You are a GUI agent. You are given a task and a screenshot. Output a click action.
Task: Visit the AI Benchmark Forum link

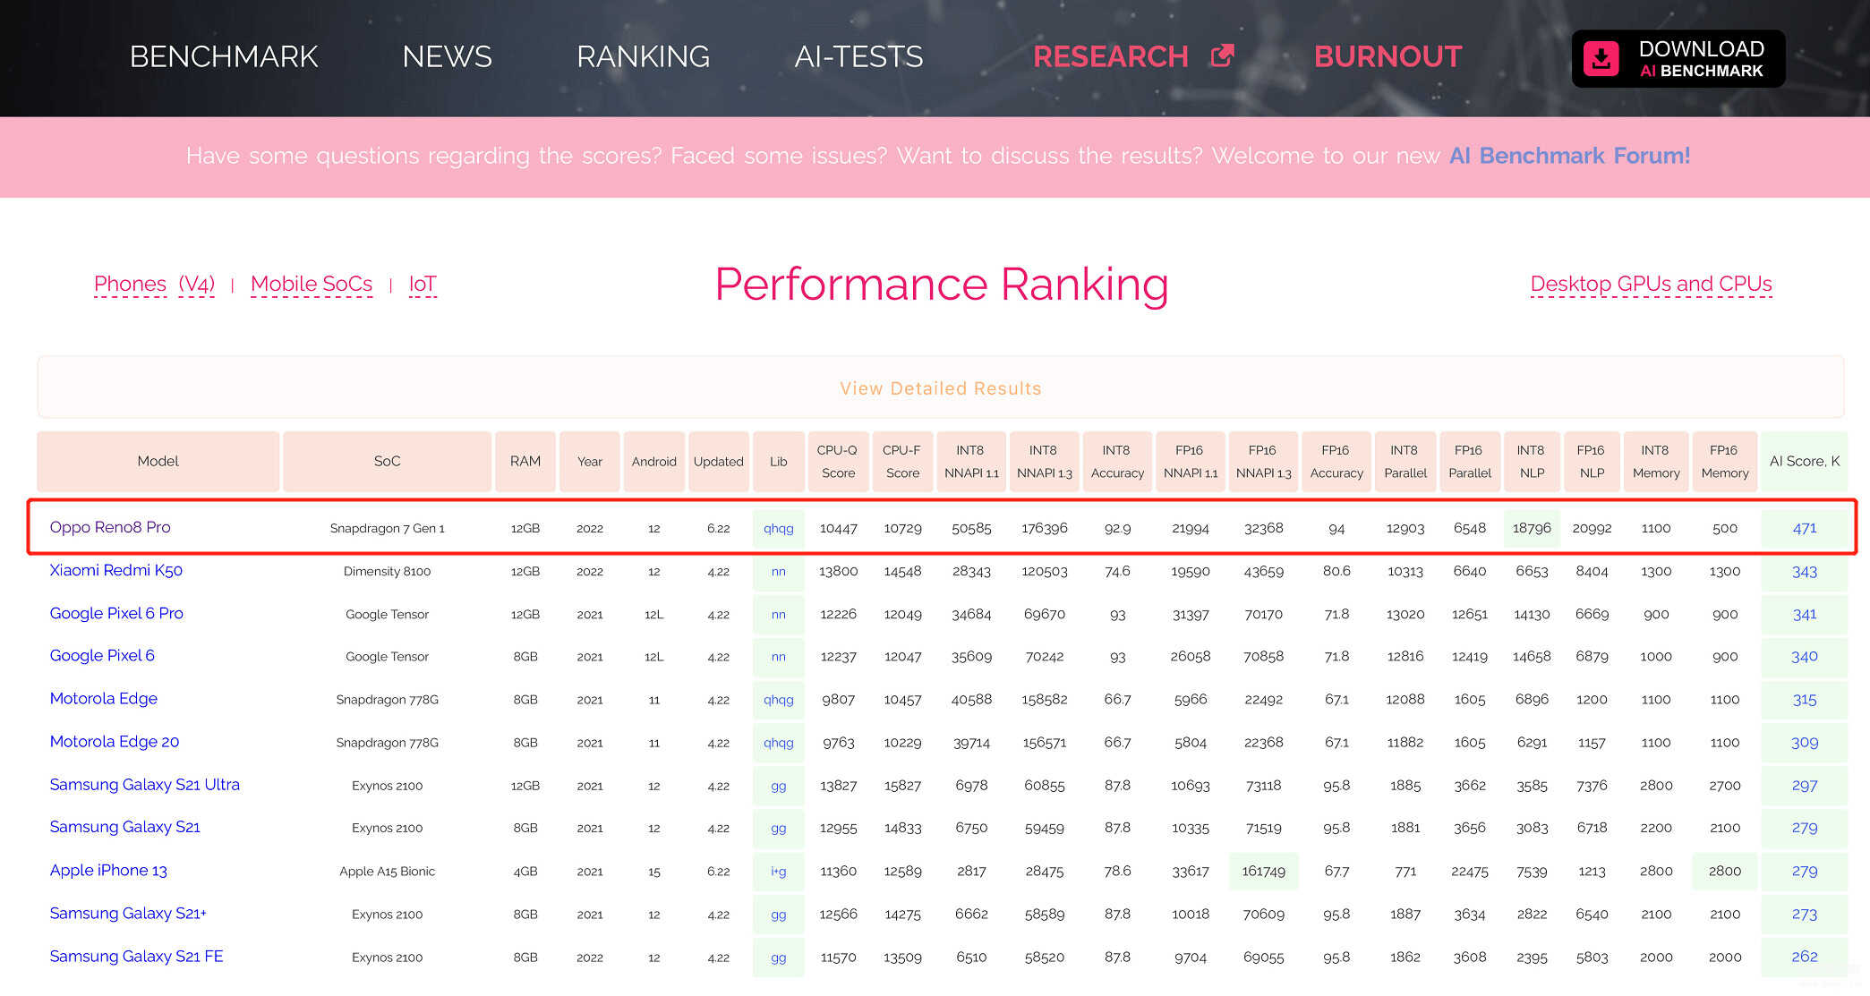coord(1569,156)
